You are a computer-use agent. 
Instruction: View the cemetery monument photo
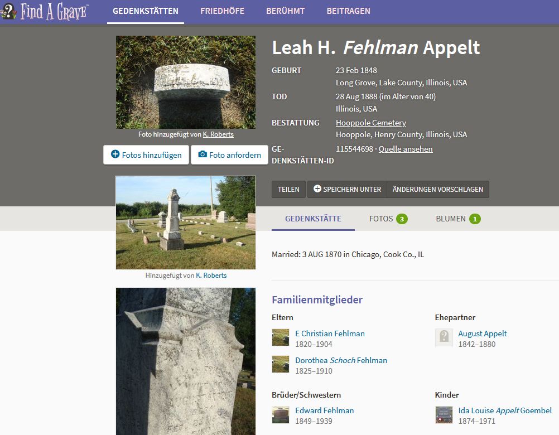click(186, 223)
